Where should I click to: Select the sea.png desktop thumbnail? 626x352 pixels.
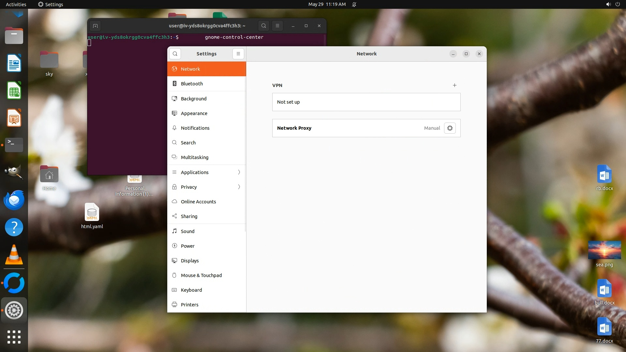pos(604,250)
